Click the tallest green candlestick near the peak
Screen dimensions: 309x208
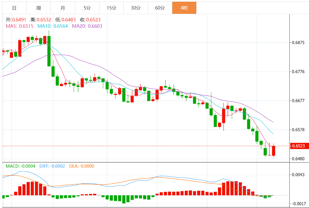[49, 51]
